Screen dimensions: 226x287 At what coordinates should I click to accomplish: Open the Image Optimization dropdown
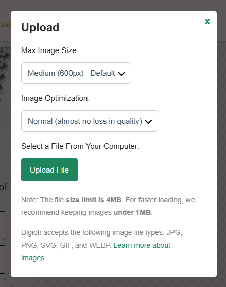coord(90,121)
